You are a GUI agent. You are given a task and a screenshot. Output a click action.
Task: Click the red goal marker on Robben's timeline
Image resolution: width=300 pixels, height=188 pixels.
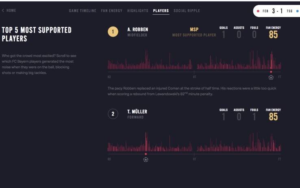coord(271,72)
